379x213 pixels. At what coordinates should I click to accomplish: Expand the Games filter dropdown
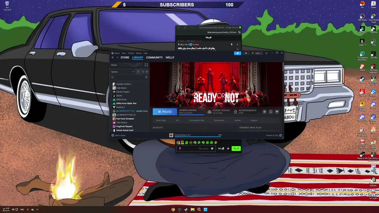(x=123, y=72)
